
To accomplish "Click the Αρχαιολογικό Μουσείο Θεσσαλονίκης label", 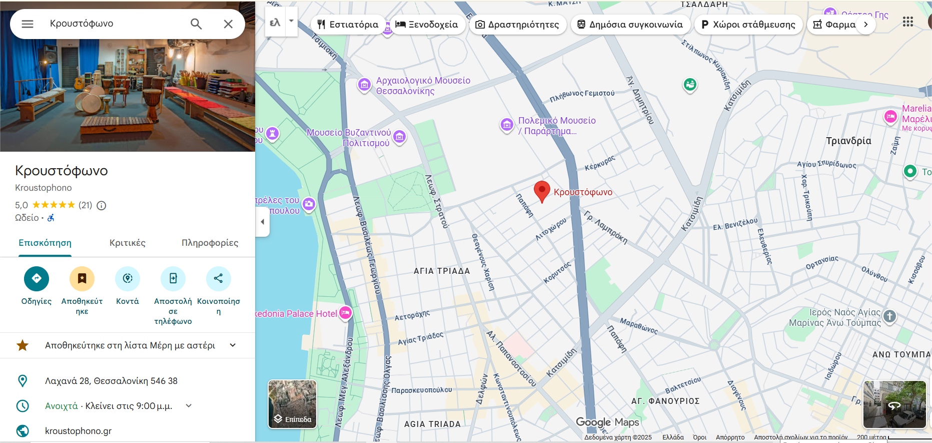I will (423, 86).
